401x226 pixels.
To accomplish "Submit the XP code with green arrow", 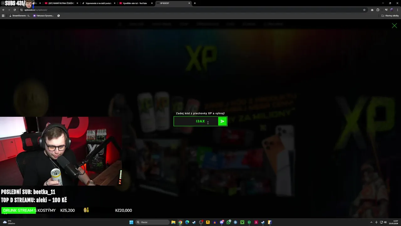I will [222, 121].
